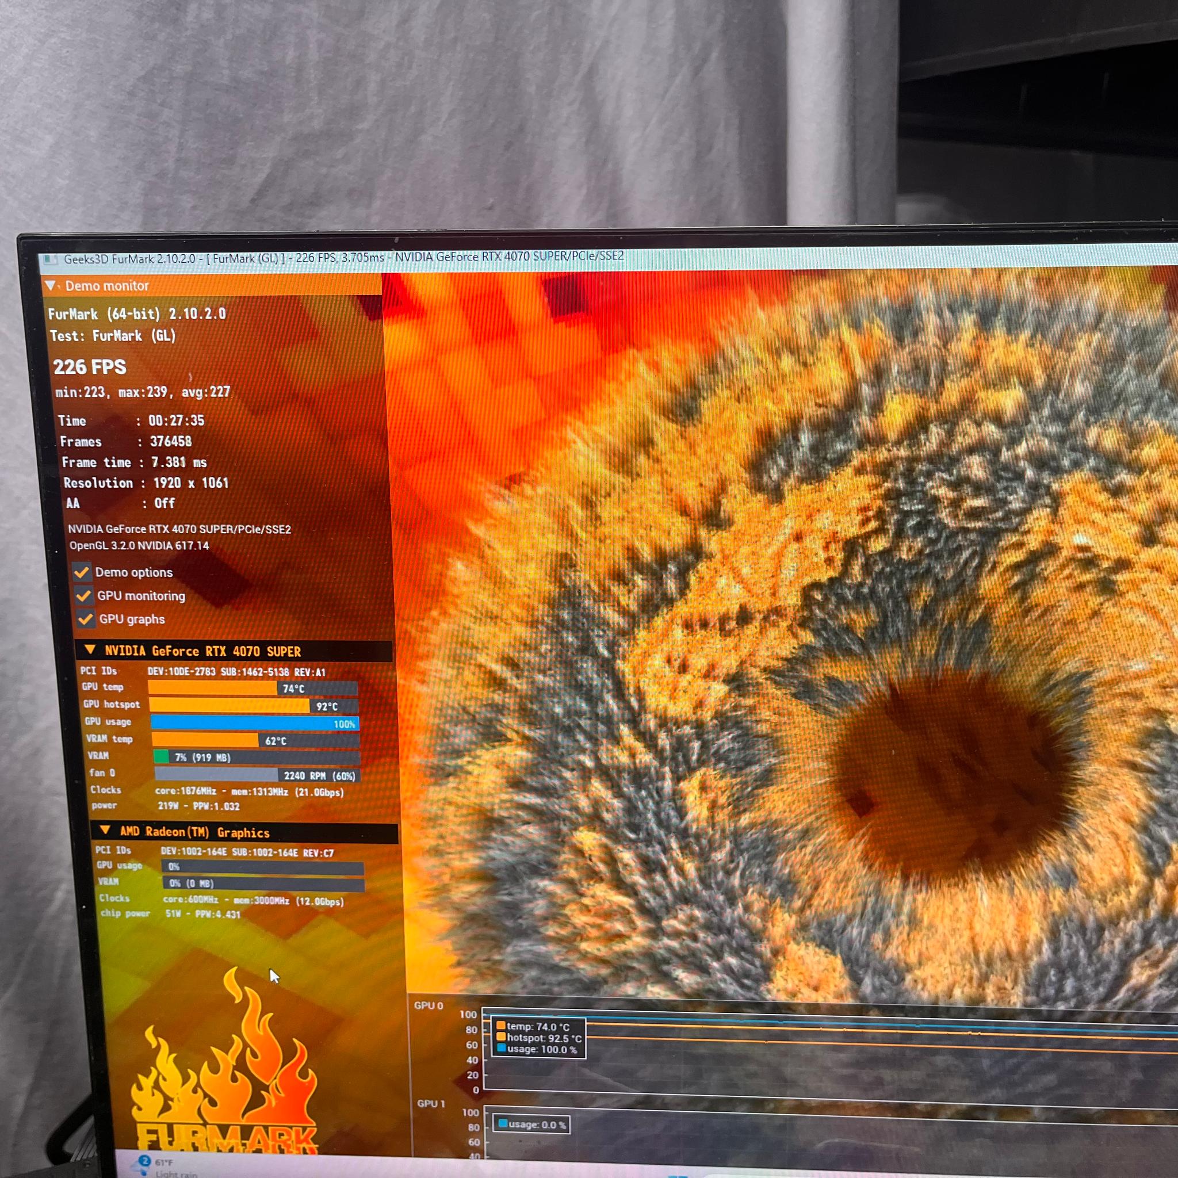This screenshot has width=1178, height=1178.
Task: Click the 219W - PPW:1.032 power line
Action: pos(199,806)
